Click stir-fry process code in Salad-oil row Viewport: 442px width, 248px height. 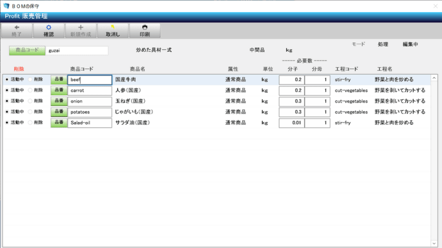pyautogui.click(x=343, y=123)
